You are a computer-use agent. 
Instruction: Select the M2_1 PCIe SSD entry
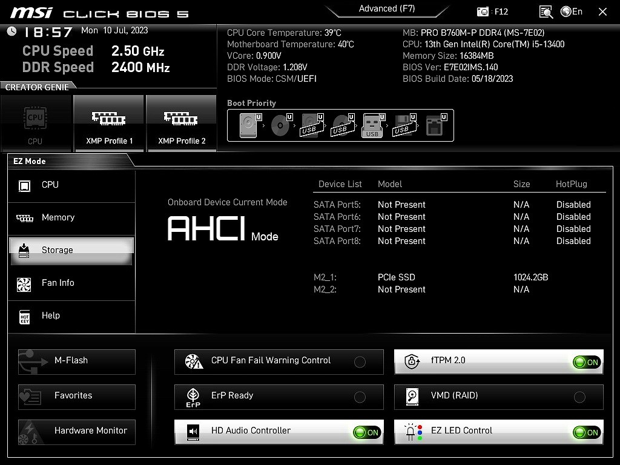[431, 277]
